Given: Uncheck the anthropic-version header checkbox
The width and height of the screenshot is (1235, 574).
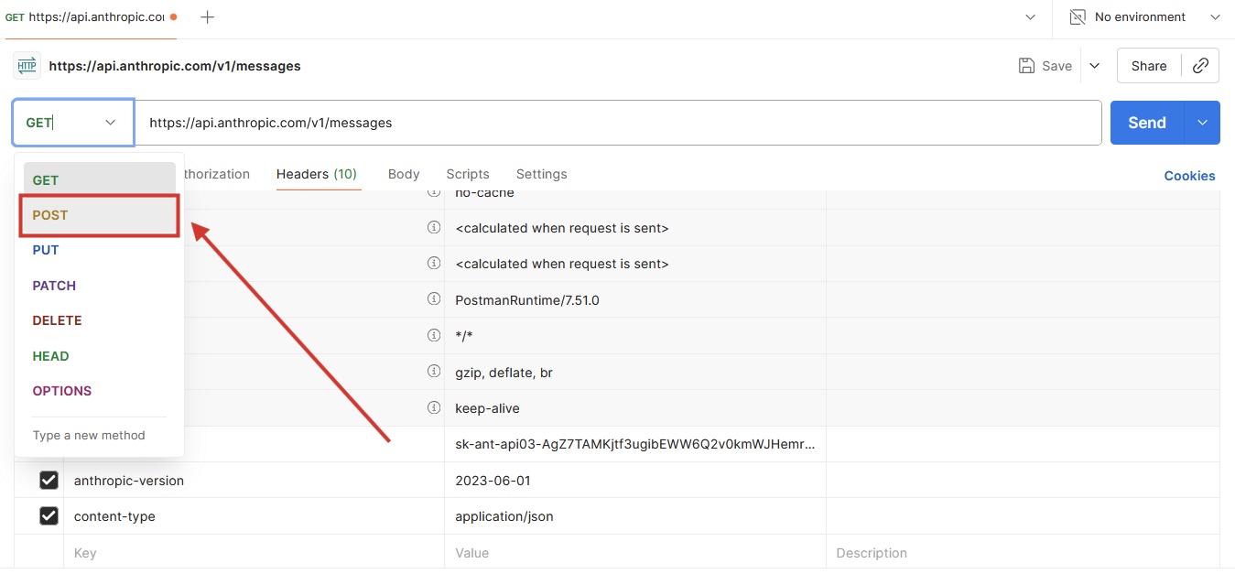Looking at the screenshot, I should click(49, 480).
